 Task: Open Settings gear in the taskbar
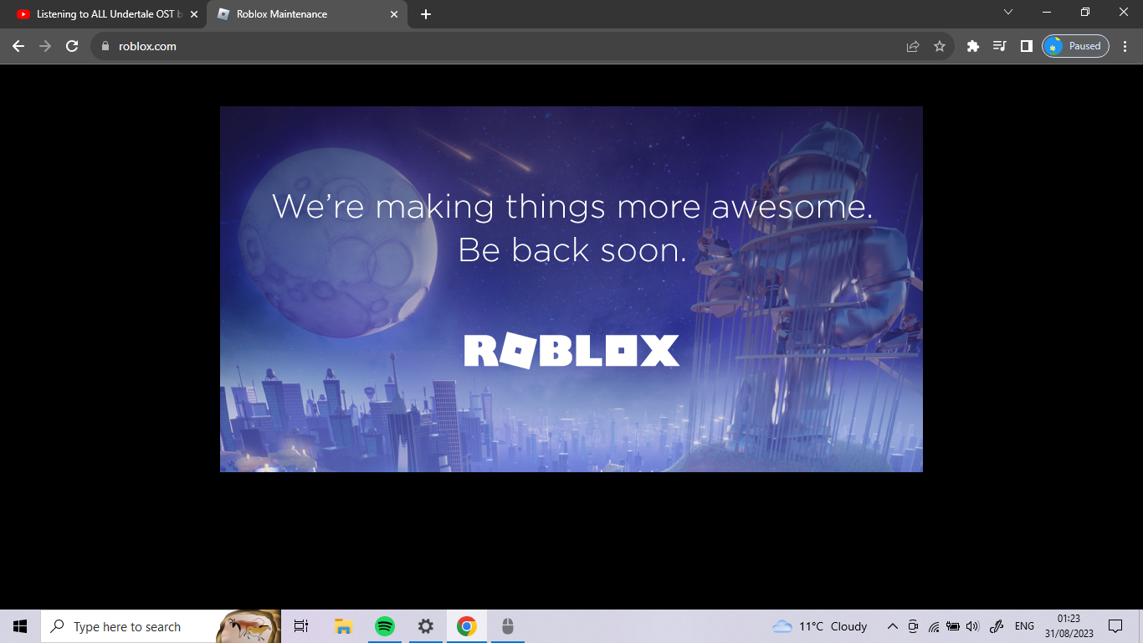click(426, 626)
